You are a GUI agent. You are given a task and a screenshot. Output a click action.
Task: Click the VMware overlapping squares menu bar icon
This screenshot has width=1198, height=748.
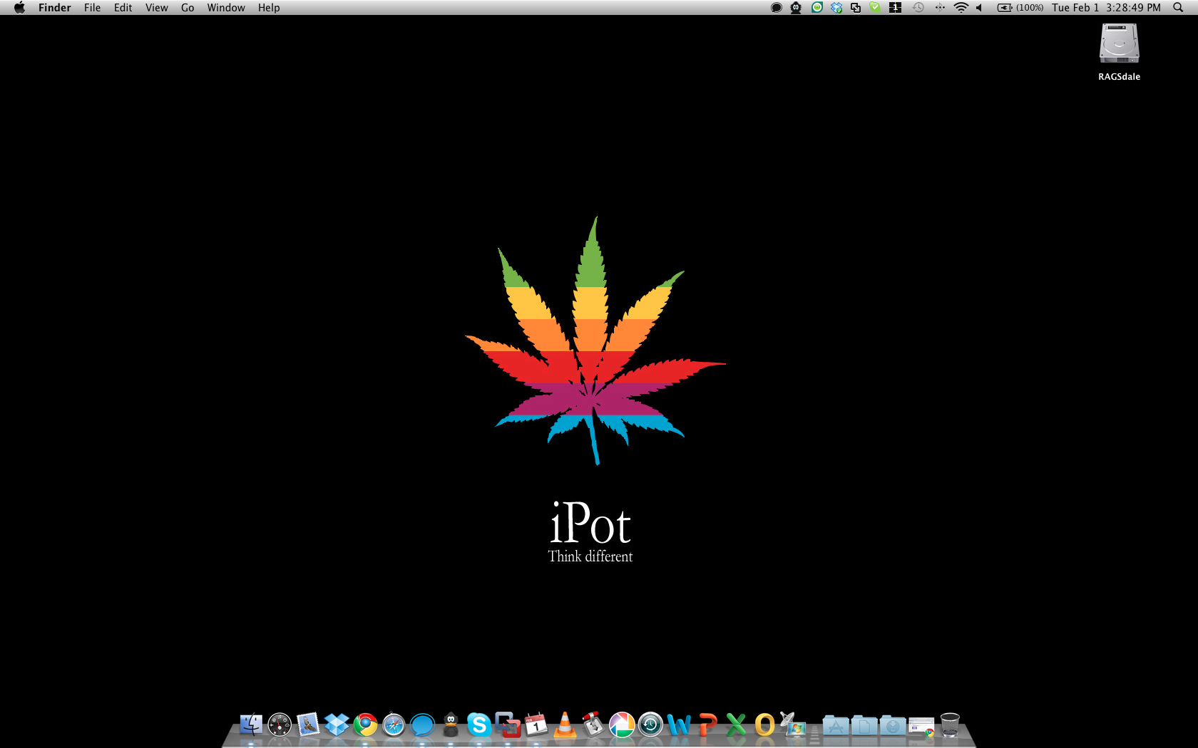pos(856,7)
